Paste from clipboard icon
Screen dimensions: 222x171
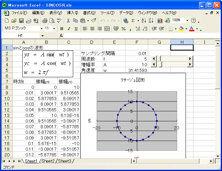[83, 21]
